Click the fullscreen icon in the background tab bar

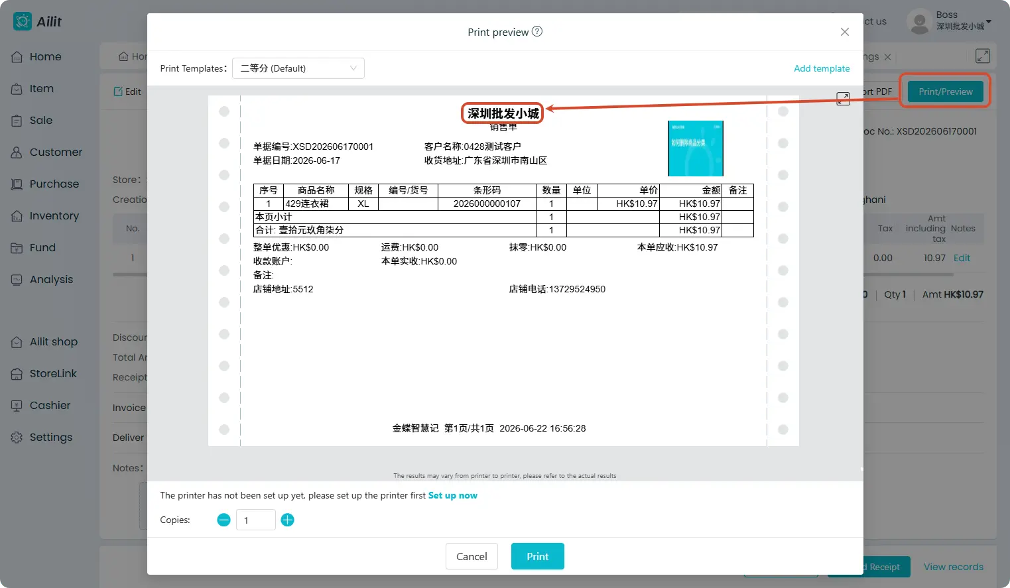click(983, 56)
